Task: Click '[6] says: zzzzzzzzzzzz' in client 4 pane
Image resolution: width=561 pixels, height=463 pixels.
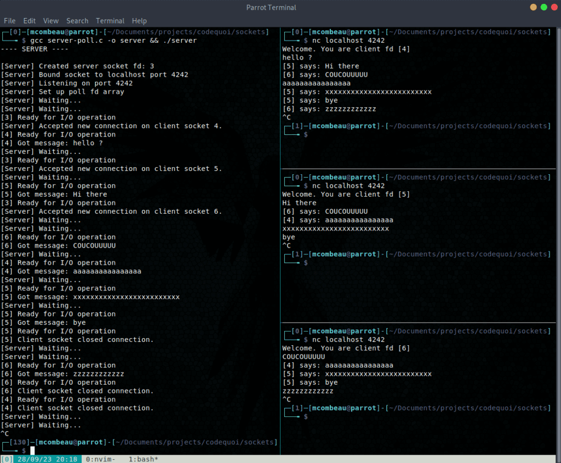Action: 329,109
